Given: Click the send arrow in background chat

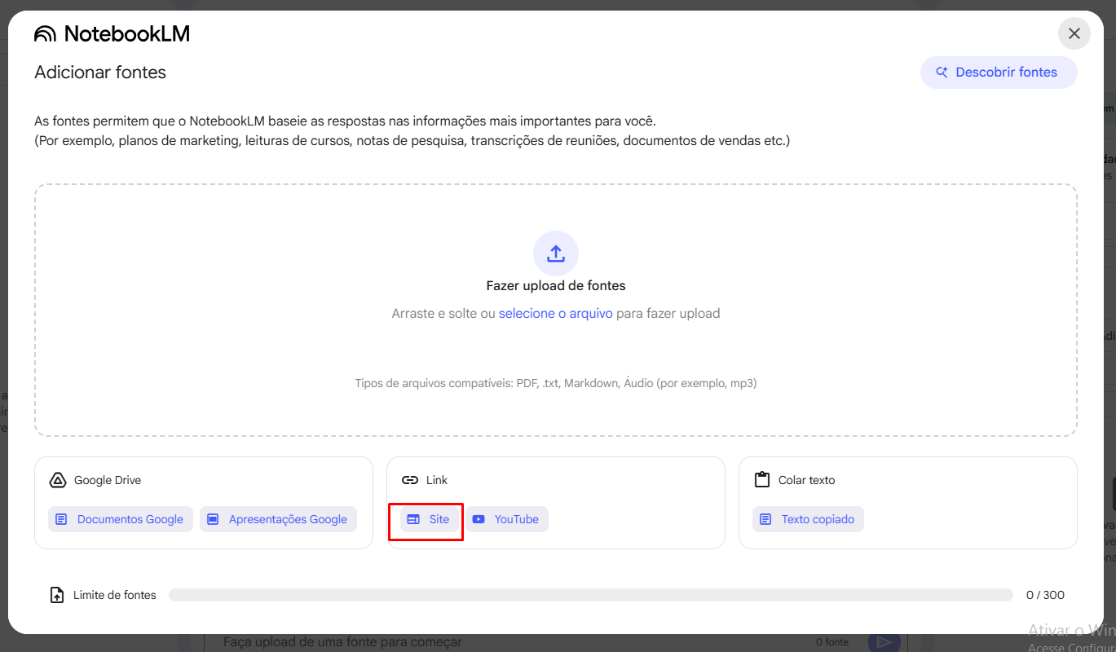Looking at the screenshot, I should pyautogui.click(x=884, y=642).
